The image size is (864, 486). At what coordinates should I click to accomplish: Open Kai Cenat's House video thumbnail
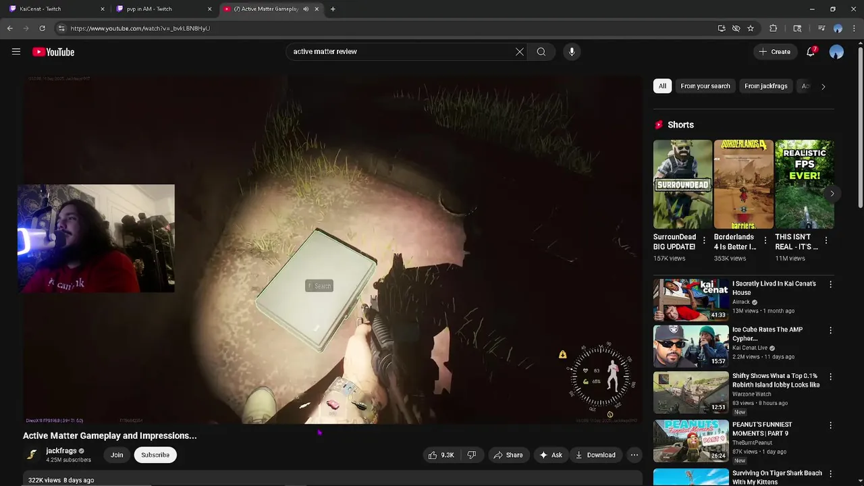(x=691, y=300)
